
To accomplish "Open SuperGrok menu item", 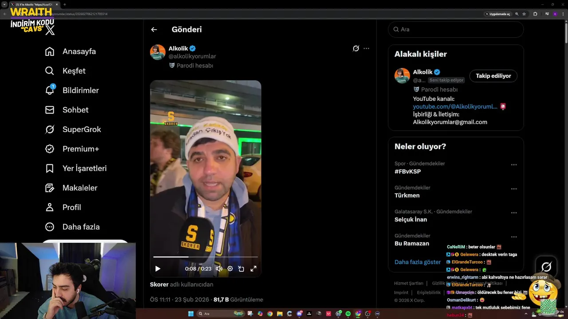I will [82, 129].
